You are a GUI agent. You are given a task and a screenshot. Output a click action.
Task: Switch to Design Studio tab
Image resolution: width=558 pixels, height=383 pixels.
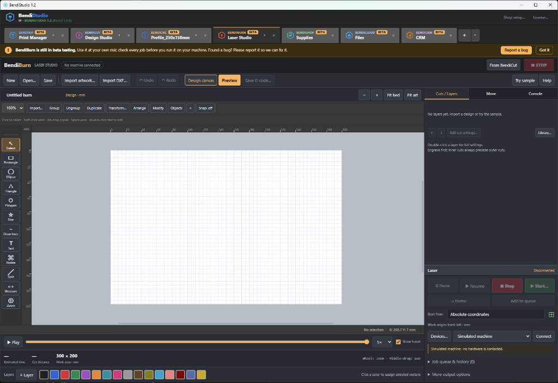[x=98, y=35]
